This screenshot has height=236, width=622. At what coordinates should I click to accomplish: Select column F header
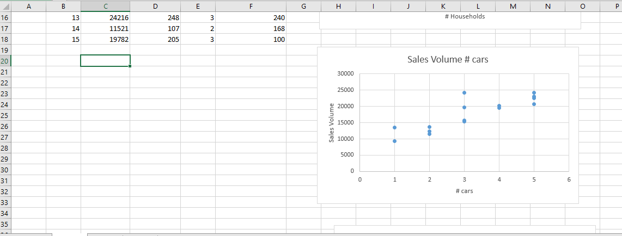coord(251,5)
